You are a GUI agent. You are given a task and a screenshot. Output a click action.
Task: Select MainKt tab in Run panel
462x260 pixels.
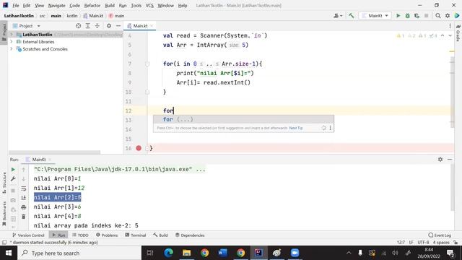(39, 159)
